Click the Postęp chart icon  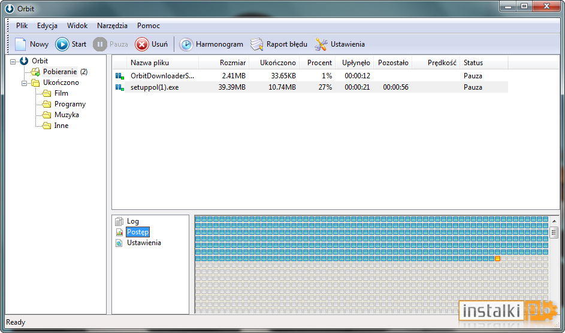click(119, 233)
